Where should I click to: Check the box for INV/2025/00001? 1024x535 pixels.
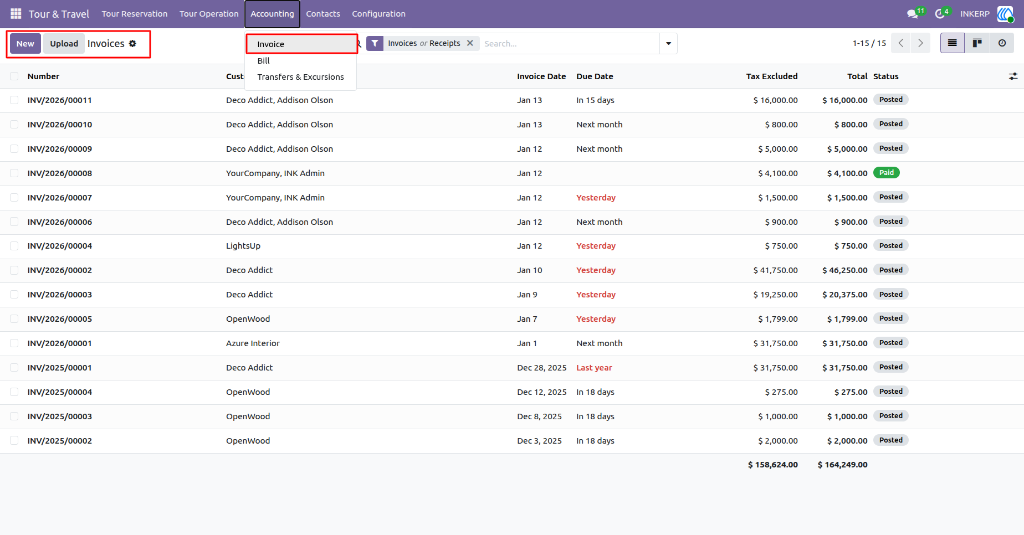(14, 368)
